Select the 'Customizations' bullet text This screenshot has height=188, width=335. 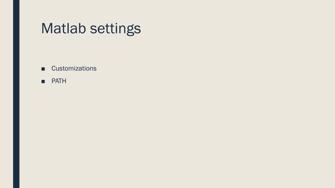[x=74, y=69]
